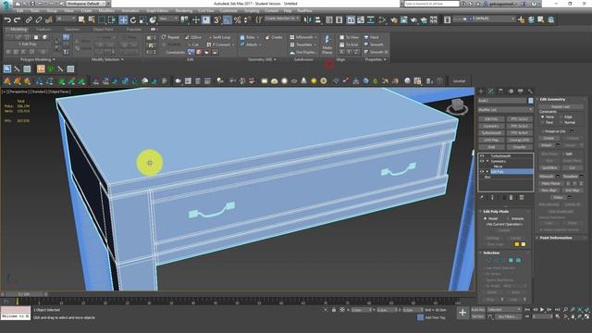This screenshot has height=333, width=592.
Task: Click Repeat Last in Edit Geometry
Action: coord(561,107)
